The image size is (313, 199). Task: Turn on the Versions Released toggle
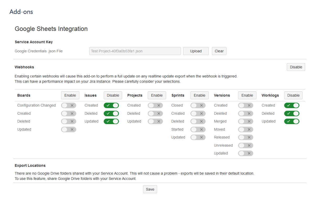(x=245, y=137)
